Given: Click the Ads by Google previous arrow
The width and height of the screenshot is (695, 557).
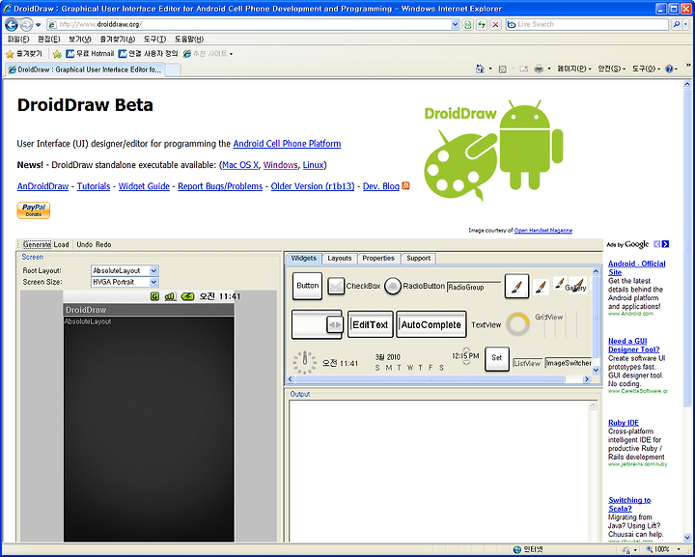Looking at the screenshot, I should coord(657,244).
